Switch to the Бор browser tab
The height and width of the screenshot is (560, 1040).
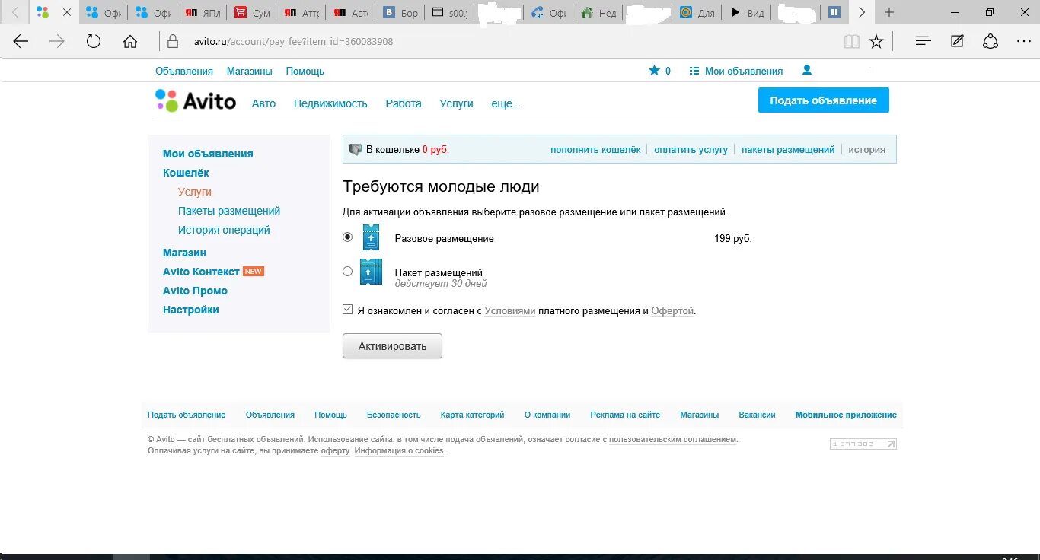[x=400, y=12]
